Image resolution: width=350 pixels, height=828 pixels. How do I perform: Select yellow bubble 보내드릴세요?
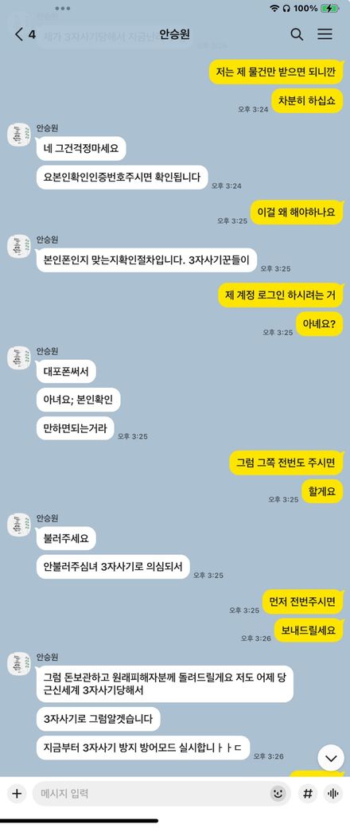point(309,630)
